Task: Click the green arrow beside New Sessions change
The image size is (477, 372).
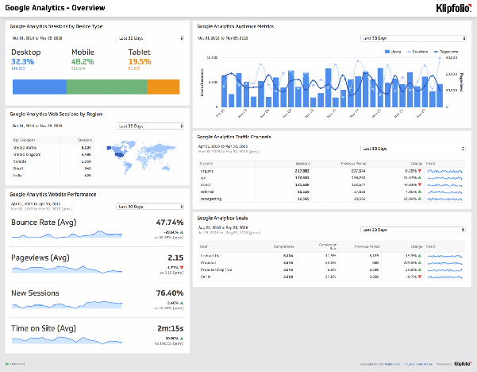Action: [x=182, y=303]
